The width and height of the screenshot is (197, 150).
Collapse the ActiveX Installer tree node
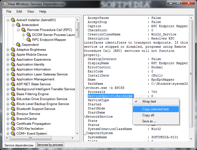point(8,20)
